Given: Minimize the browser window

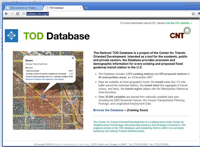Looking at the screenshot, I should point(187,4).
